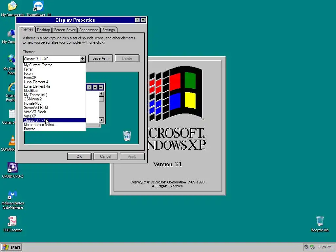Click the preview scrollbar thumb
Viewport: 336px width, 252px height.
[101, 99]
